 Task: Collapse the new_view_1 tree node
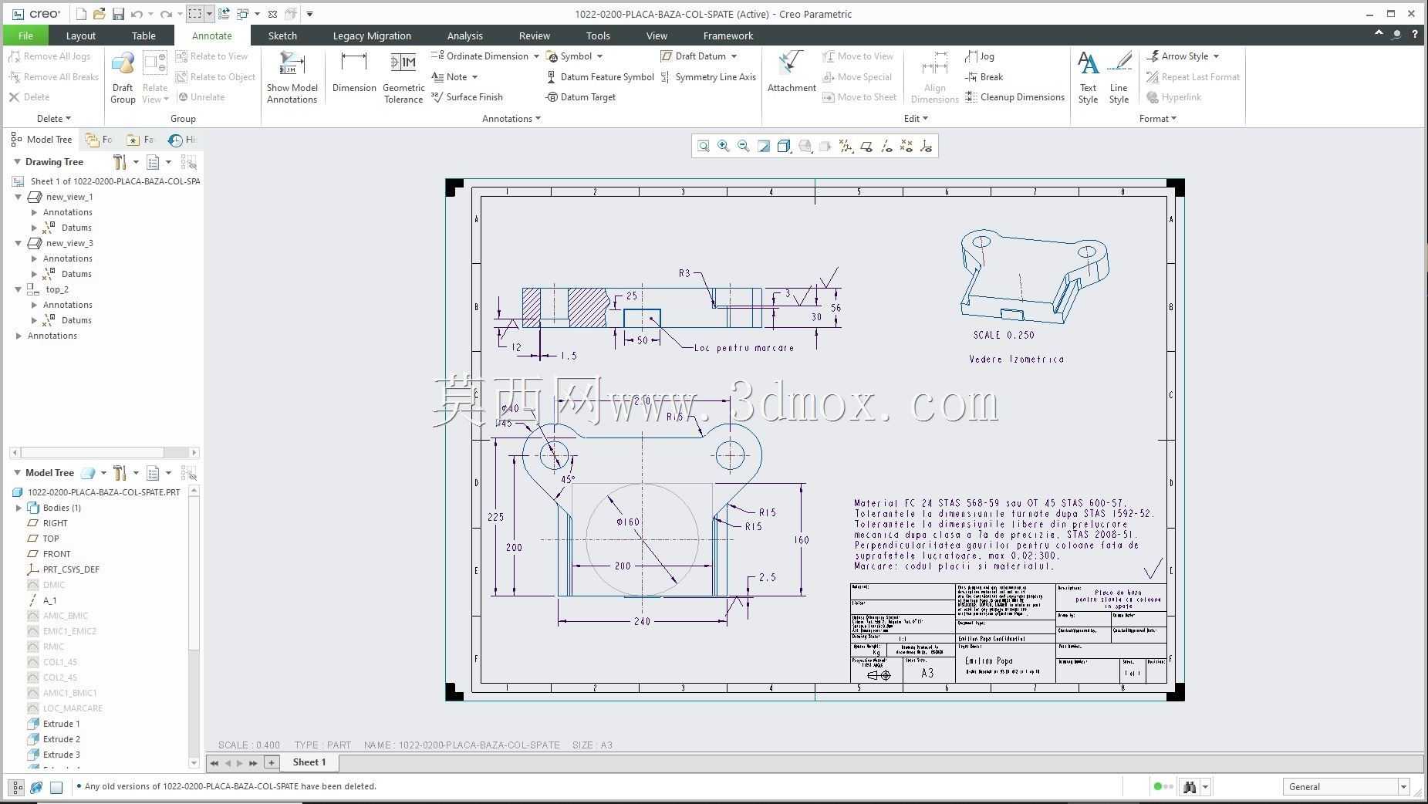click(x=19, y=197)
